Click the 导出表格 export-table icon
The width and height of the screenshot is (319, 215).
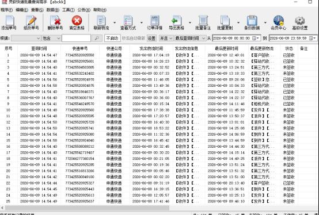pos(176,22)
